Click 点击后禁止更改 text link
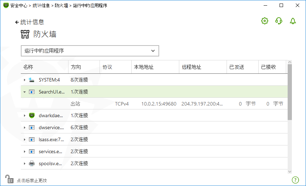Screen dimensions: 306x186 pos(32,181)
